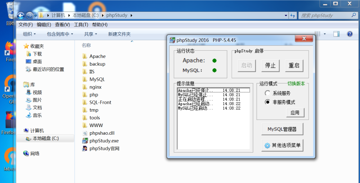
Task: Select the MySQL folder icon
Action: click(85, 80)
